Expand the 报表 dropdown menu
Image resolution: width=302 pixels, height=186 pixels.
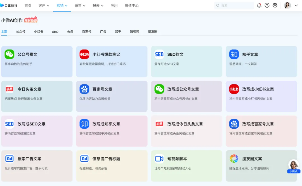[x=98, y=6]
